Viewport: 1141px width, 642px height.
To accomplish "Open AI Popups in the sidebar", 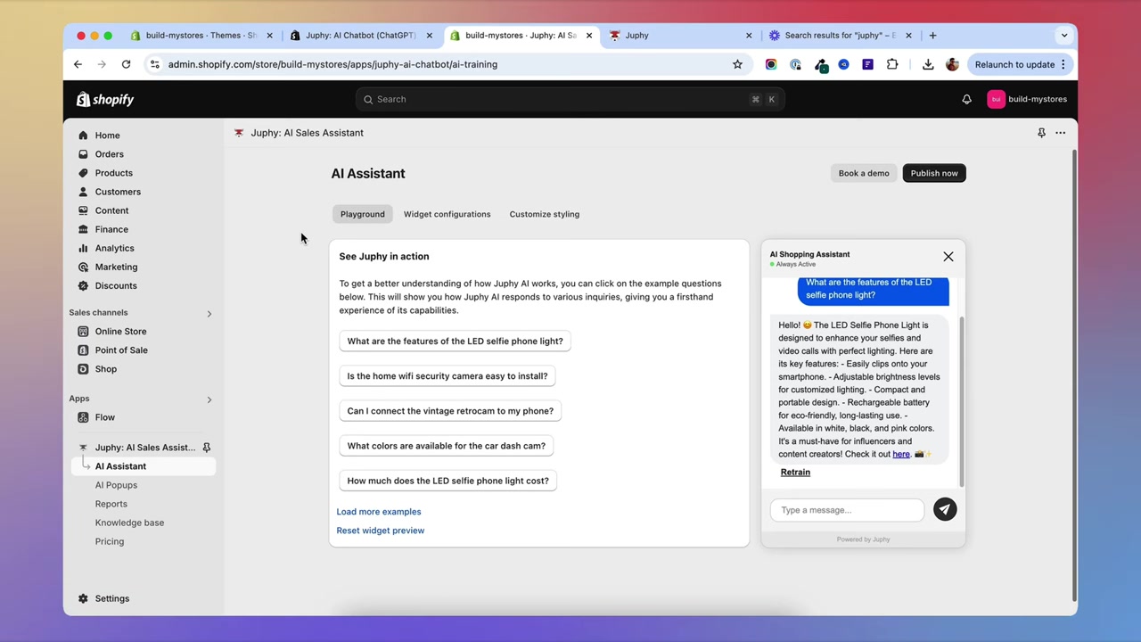I will 116,485.
